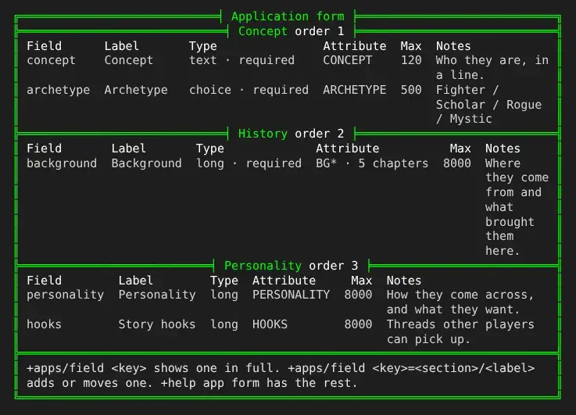Image resolution: width=576 pixels, height=415 pixels.
Task: Click the 'order 3' text
Action: [334, 265]
